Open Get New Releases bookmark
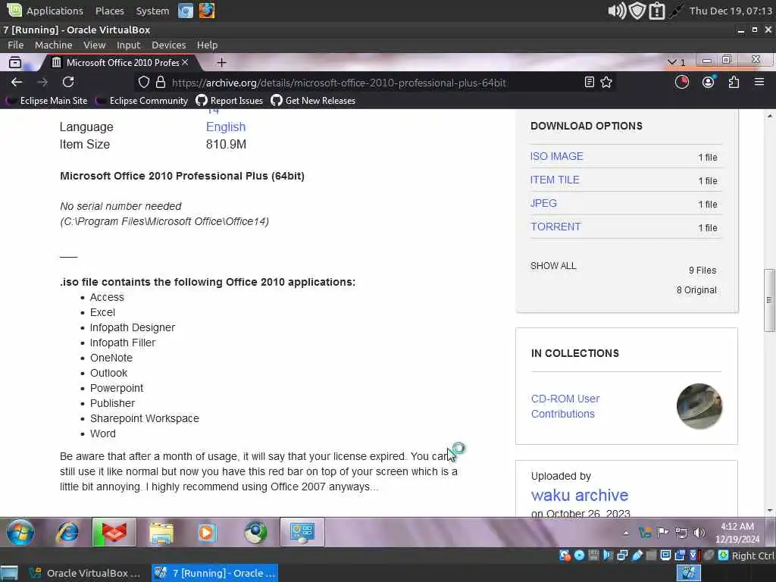Viewport: 776px width, 582px height. [313, 101]
